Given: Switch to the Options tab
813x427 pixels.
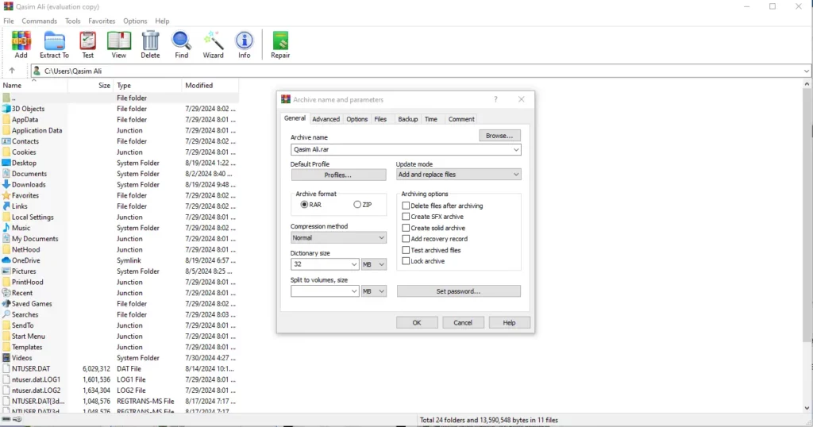Looking at the screenshot, I should coord(356,119).
